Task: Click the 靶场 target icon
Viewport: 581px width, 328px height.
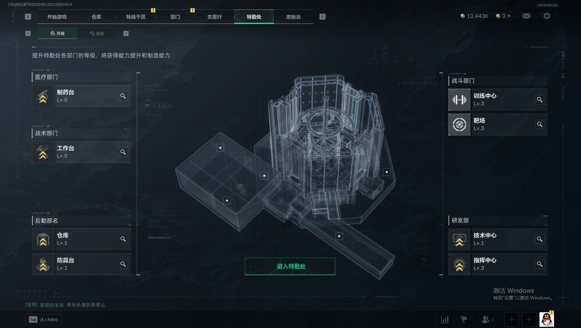Action: (x=459, y=124)
